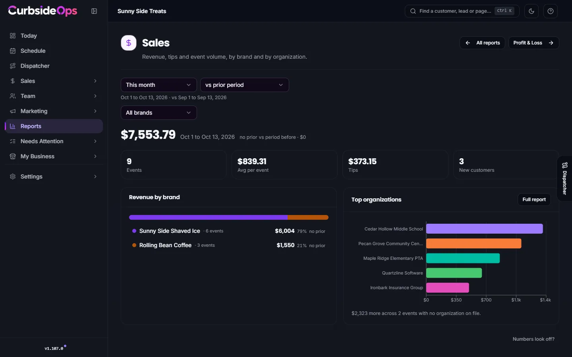This screenshot has height=357, width=572.
Task: Click the Numbers look off? link
Action: (x=533, y=339)
